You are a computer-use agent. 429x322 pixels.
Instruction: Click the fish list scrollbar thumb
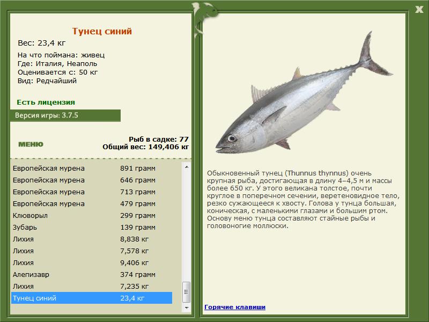(187, 292)
